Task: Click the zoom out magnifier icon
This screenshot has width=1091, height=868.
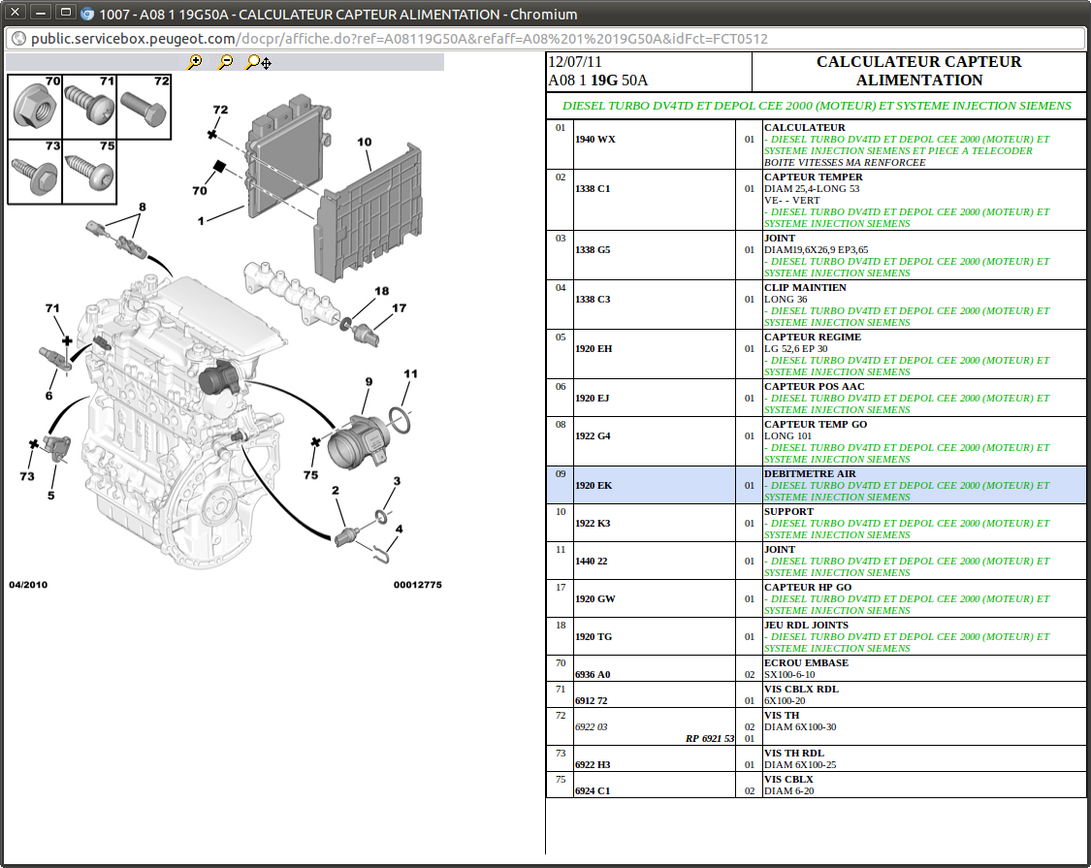Action: pyautogui.click(x=225, y=62)
